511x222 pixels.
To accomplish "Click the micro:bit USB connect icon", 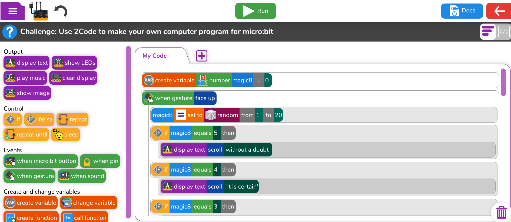I will [38, 11].
